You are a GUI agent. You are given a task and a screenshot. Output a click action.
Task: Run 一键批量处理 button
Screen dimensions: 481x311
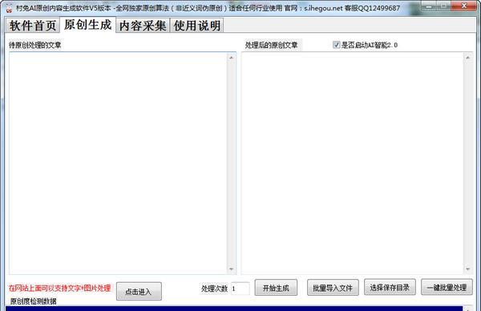tap(447, 287)
